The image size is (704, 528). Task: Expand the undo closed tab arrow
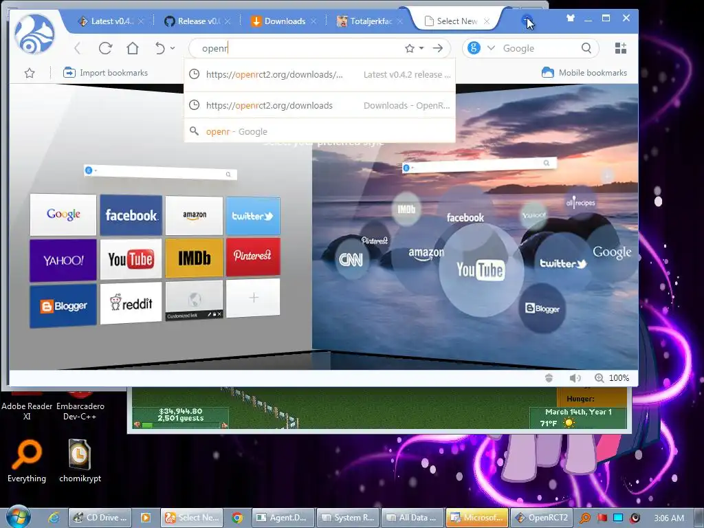173,48
